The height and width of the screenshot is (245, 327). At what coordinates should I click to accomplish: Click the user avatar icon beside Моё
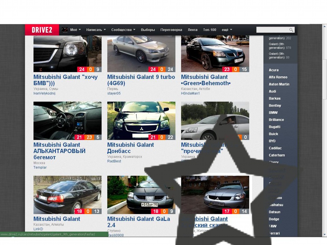pos(65,30)
